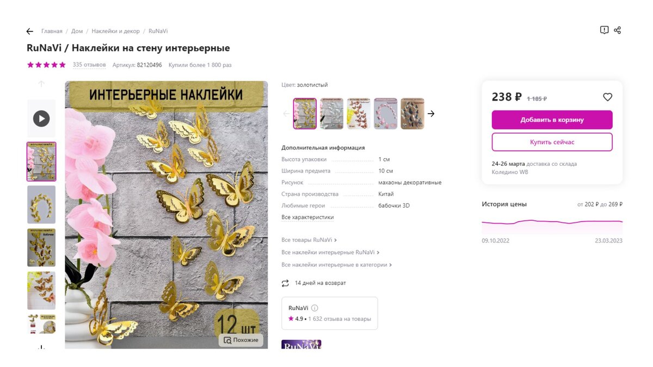Open Все товары RuNaVi link
653x367 pixels.
[309, 240]
